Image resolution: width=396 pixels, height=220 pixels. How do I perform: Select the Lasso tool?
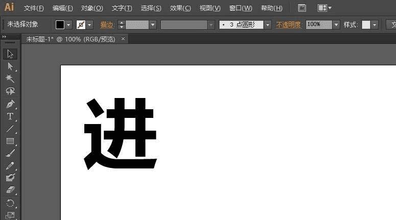point(10,91)
